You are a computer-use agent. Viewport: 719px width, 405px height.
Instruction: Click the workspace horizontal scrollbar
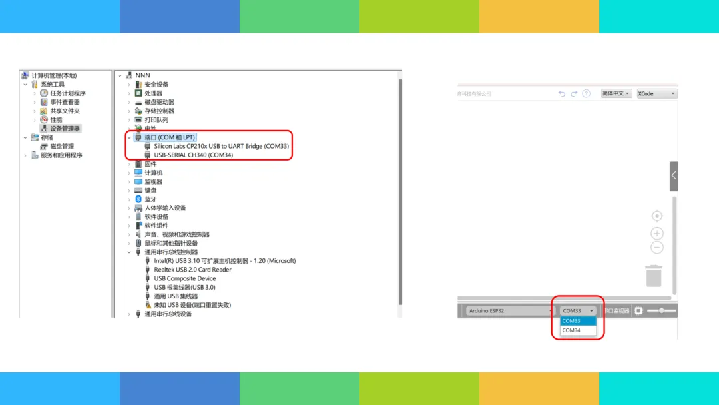[565, 298]
